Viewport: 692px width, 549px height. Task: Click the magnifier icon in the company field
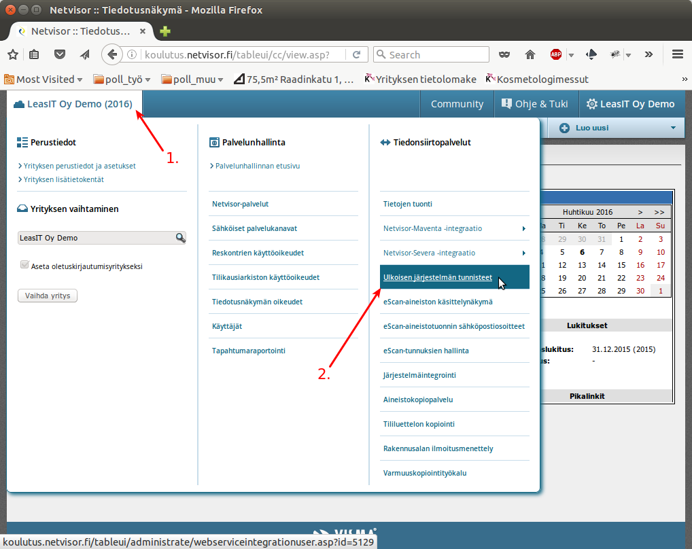pos(180,238)
